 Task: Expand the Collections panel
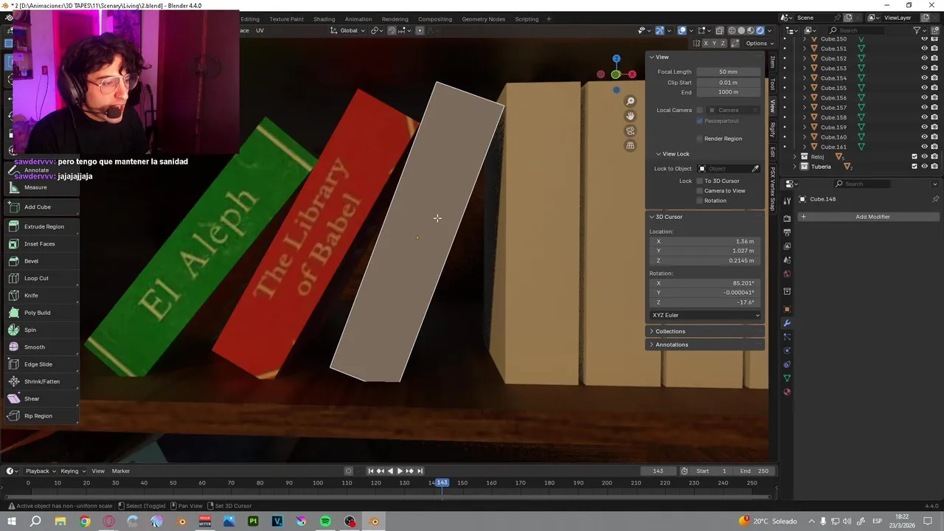704,331
